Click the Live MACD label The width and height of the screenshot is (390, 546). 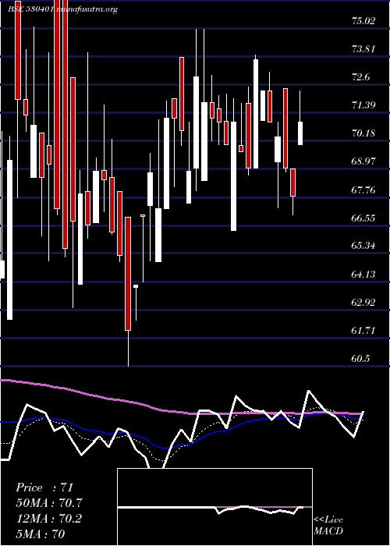tap(328, 526)
